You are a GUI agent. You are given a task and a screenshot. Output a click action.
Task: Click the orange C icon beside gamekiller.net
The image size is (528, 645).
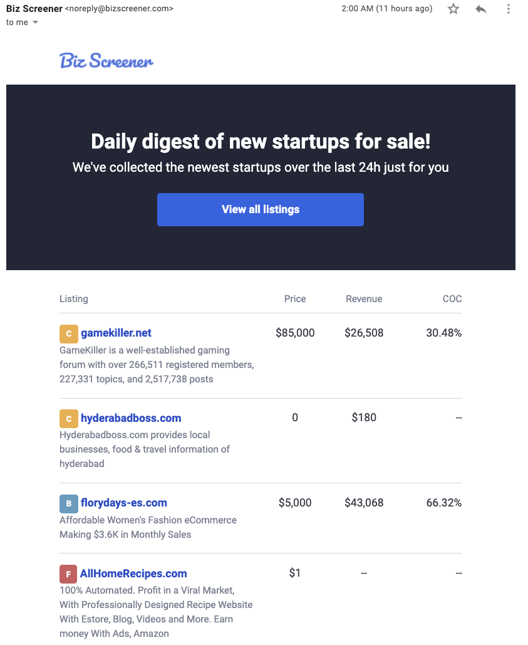68,333
